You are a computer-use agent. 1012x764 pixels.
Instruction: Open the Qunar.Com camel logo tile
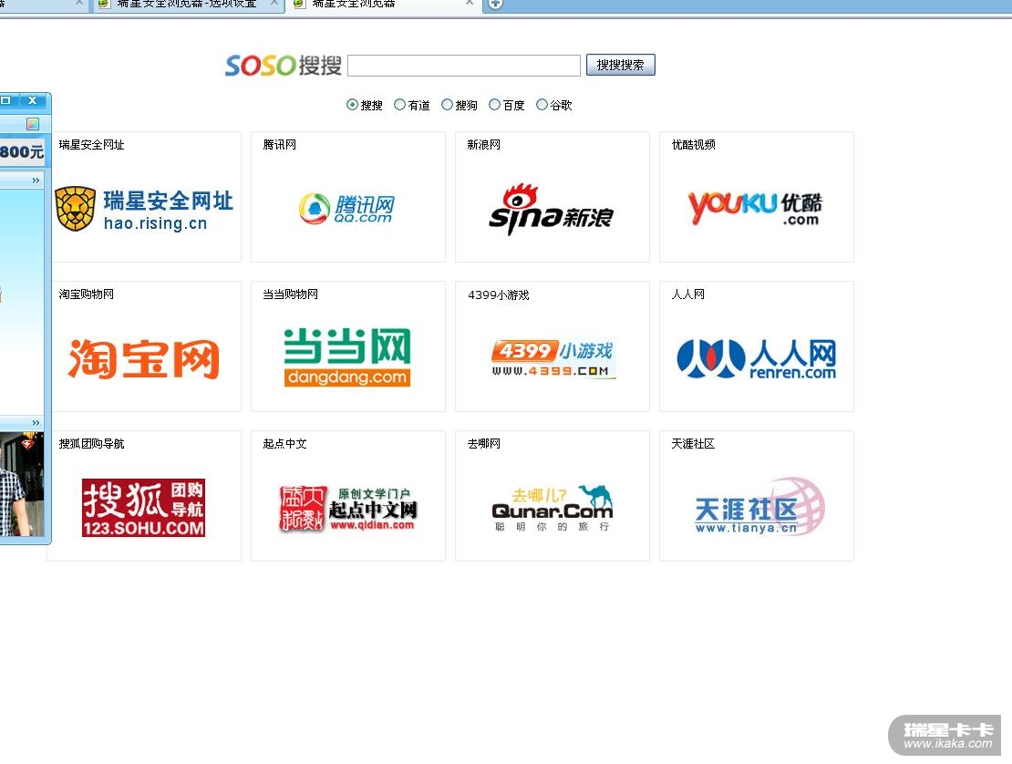(x=552, y=508)
